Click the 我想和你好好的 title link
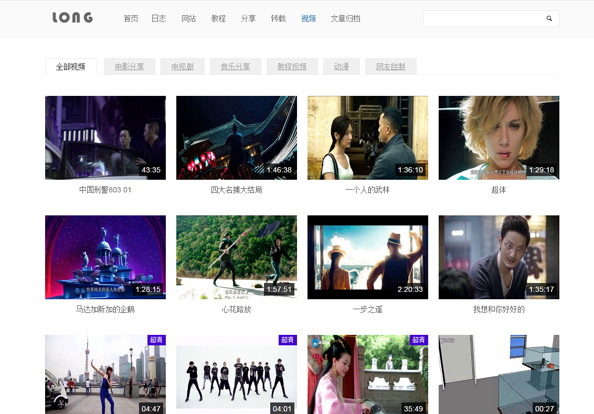 tap(499, 310)
